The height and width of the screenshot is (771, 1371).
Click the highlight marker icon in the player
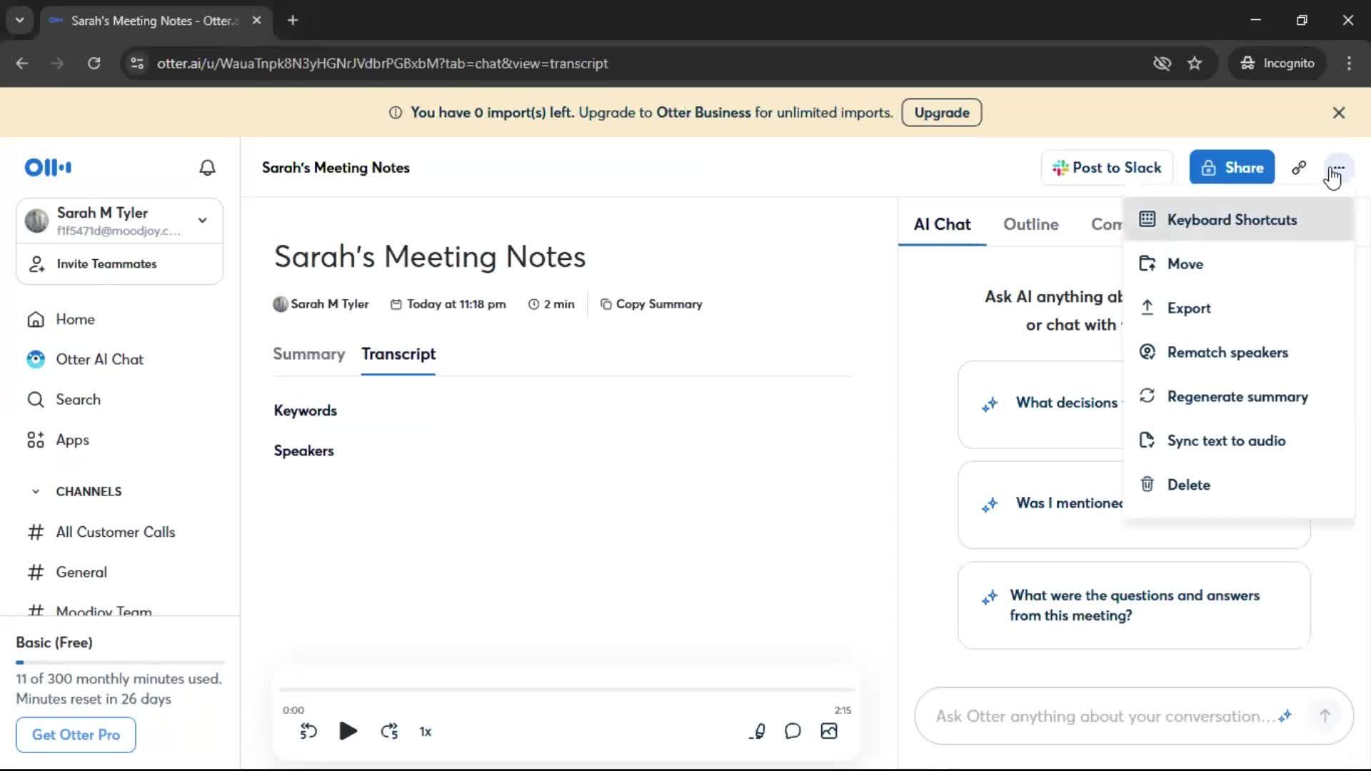pyautogui.click(x=758, y=731)
